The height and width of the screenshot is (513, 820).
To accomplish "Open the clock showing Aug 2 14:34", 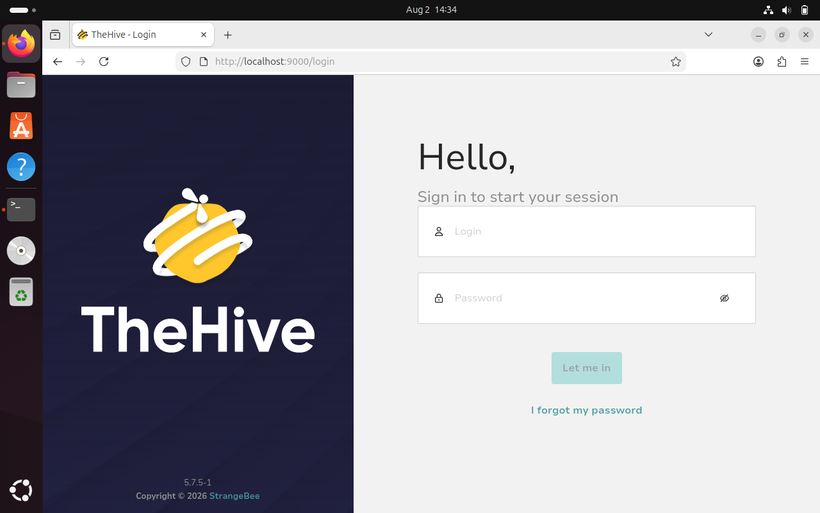I will (x=431, y=10).
